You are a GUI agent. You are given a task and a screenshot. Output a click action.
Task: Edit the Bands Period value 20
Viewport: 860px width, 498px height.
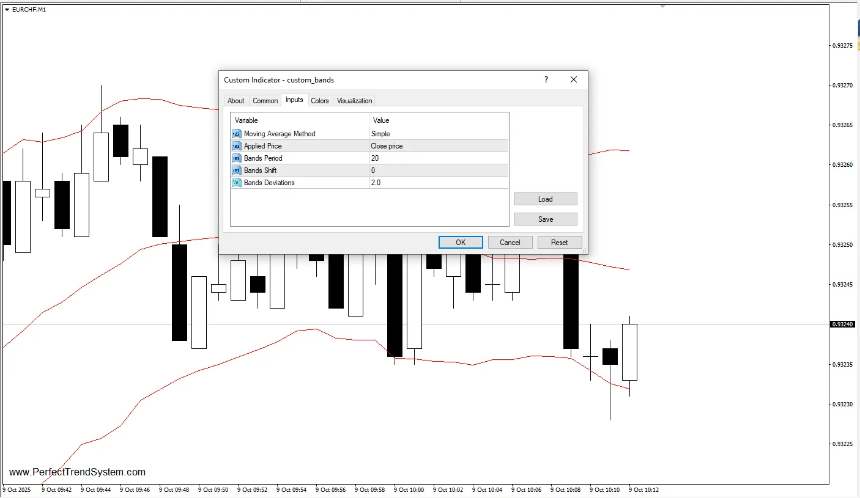click(x=439, y=158)
